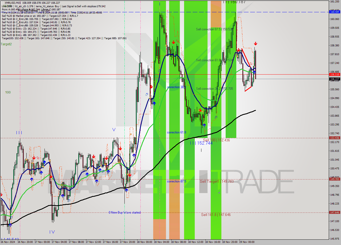Click 157.810 on the price axis
Image resolution: width=341 pixels, height=245 pixels.
[x=335, y=54]
